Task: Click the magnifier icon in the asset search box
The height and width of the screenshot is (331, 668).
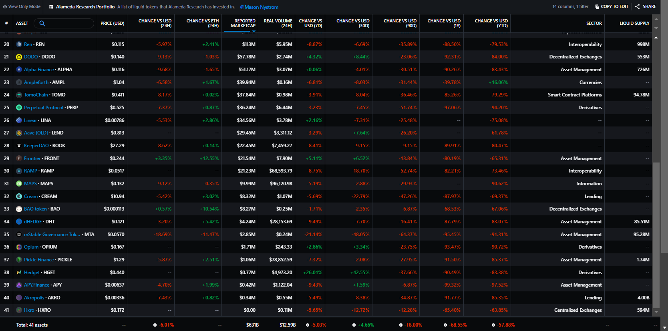Action: [42, 23]
